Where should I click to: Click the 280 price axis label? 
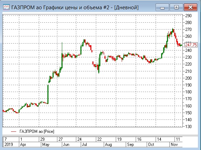click(188, 23)
